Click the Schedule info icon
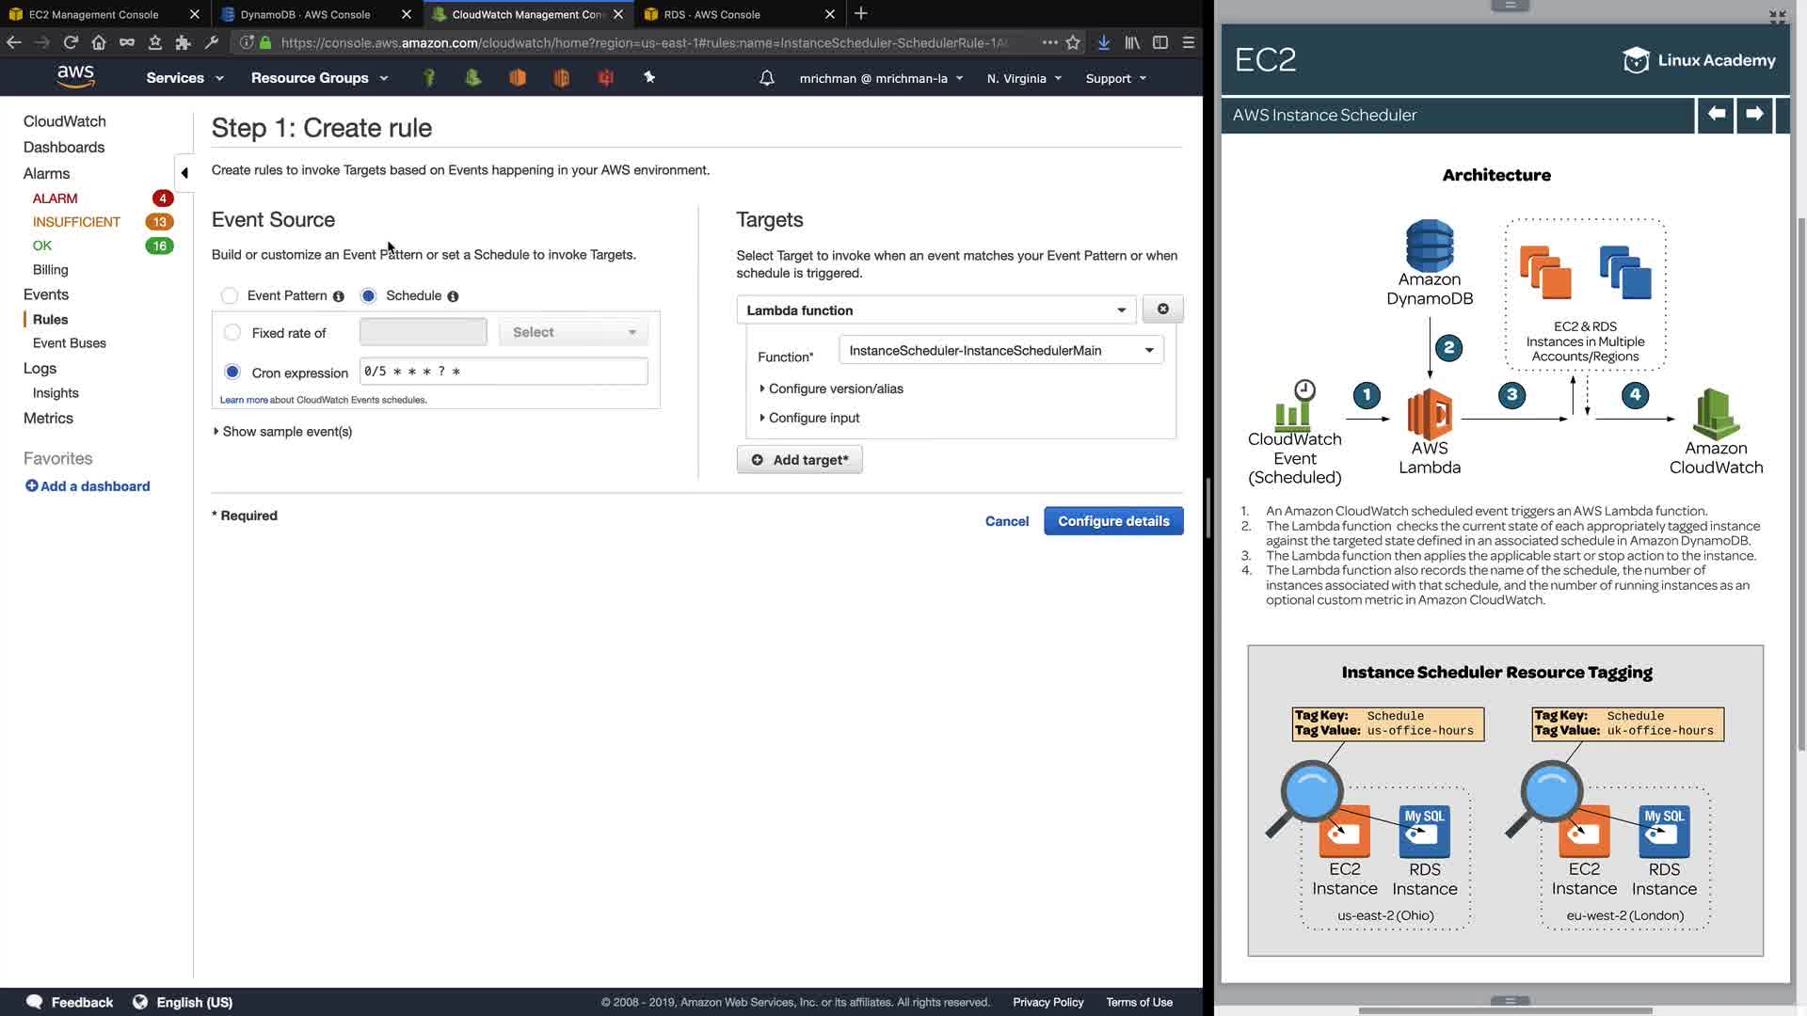Viewport: 1807px width, 1016px height. click(453, 296)
